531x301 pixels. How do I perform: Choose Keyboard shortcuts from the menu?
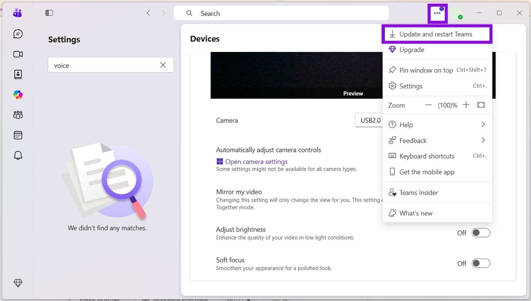[437, 156]
